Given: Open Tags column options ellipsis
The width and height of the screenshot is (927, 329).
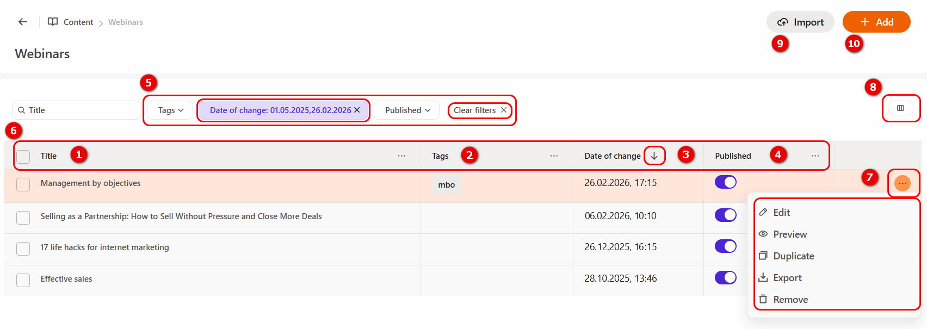Looking at the screenshot, I should [x=554, y=156].
